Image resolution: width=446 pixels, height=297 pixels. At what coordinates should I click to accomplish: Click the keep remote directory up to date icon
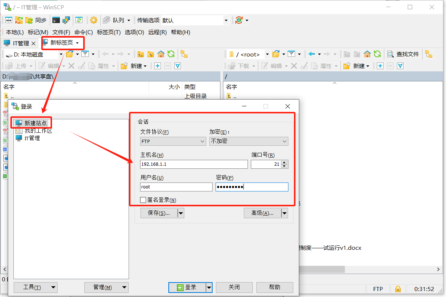click(x=79, y=20)
